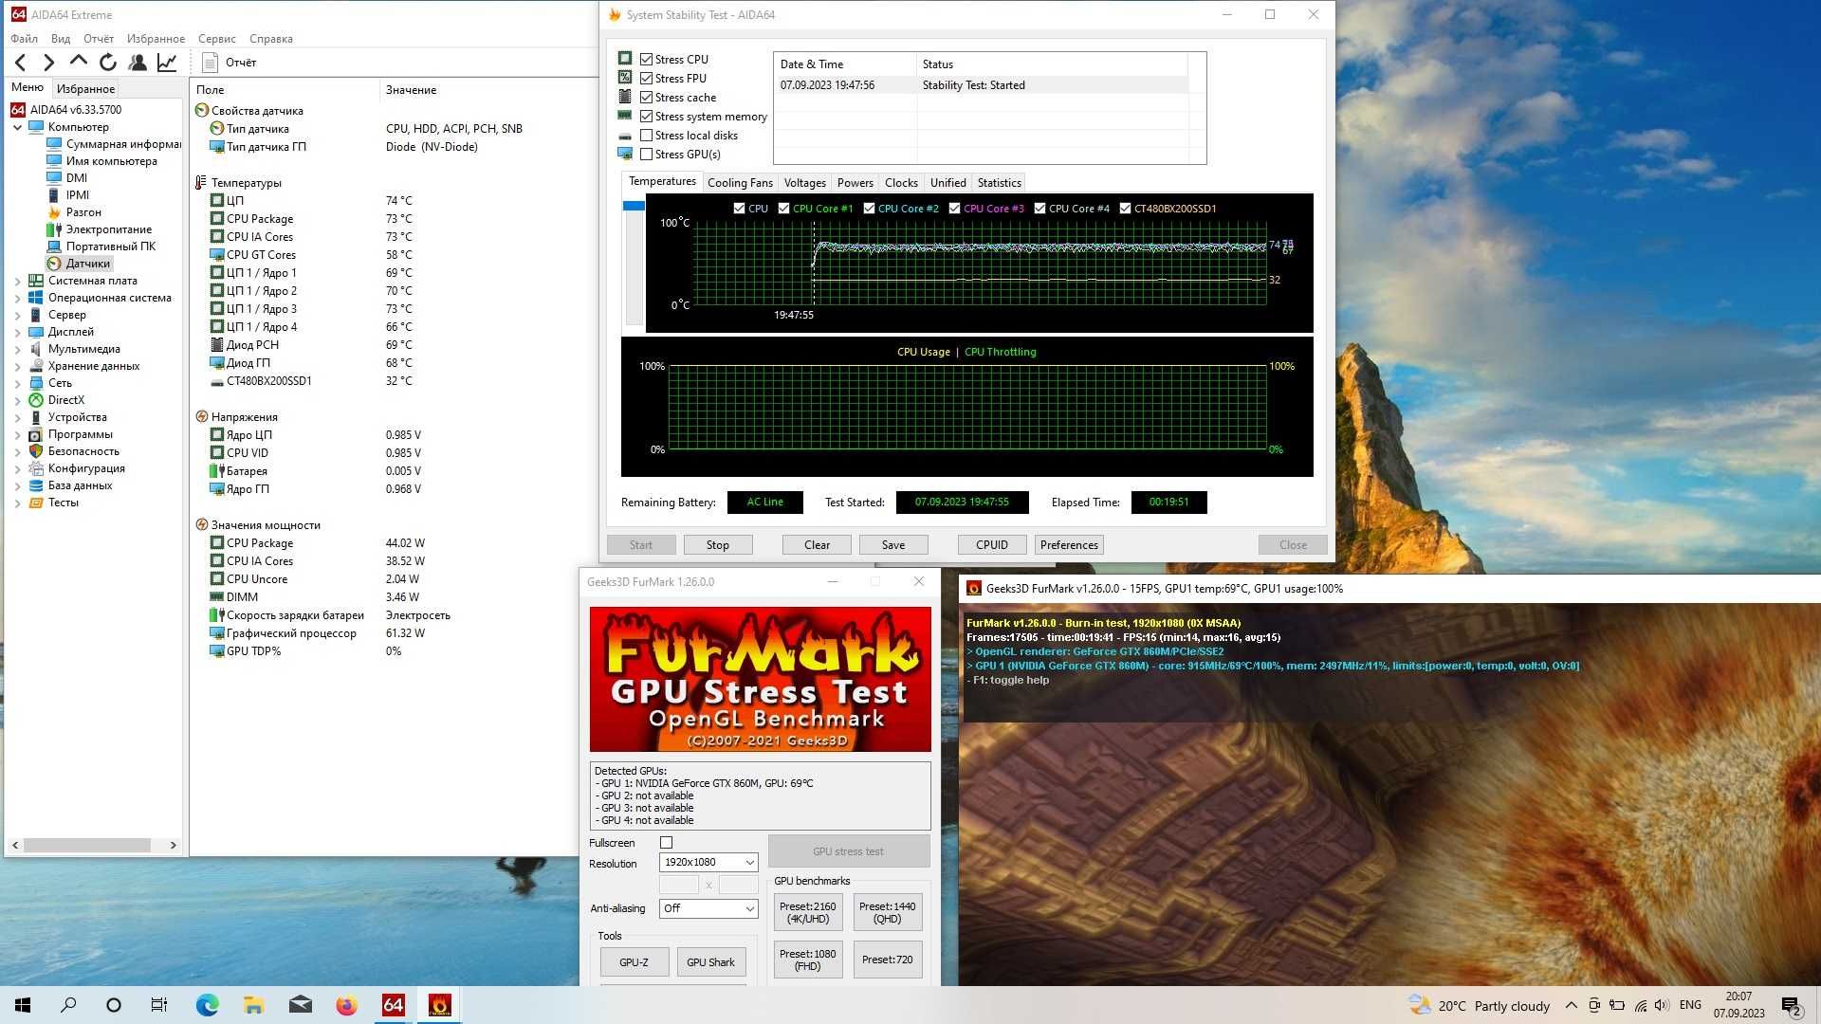This screenshot has width=1821, height=1024.
Task: Open notification center icon
Action: [x=1791, y=1006]
